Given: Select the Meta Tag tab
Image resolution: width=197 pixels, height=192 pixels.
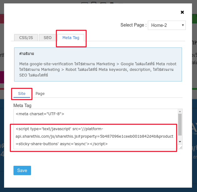Looking at the screenshot, I should click(x=71, y=38).
